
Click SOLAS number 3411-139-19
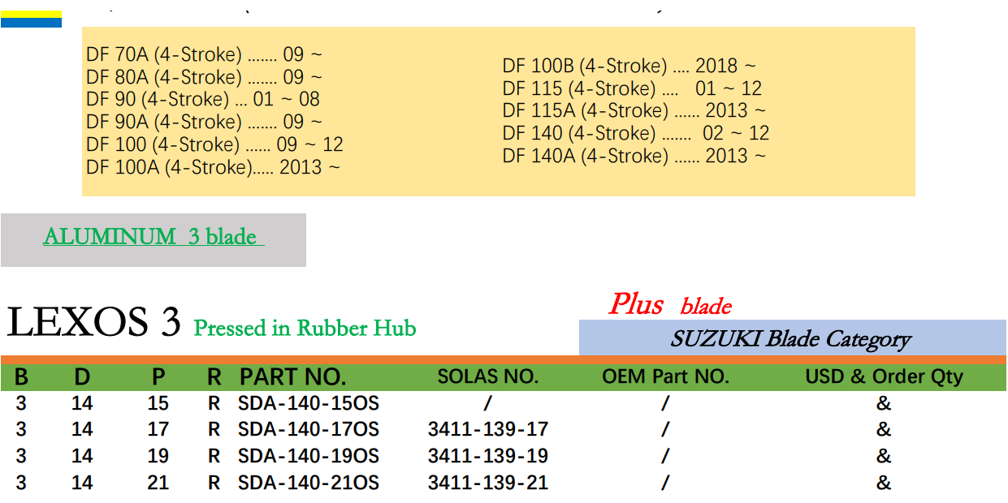[x=488, y=456]
